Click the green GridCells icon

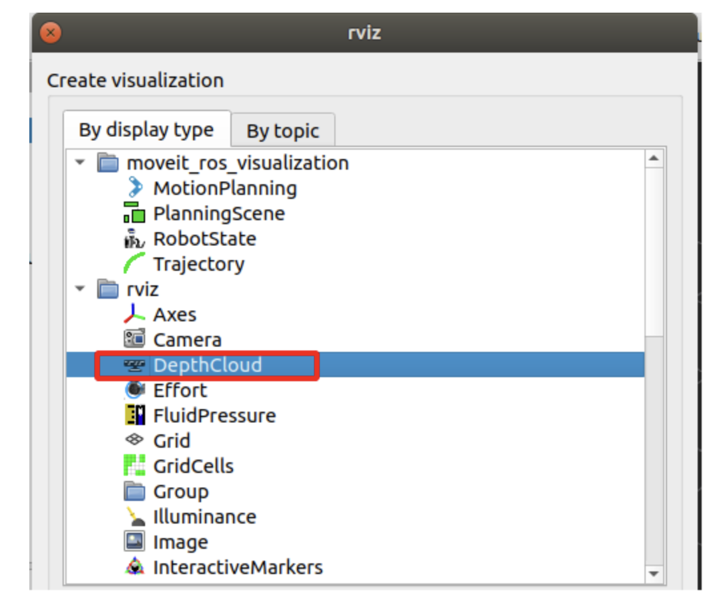tap(134, 466)
